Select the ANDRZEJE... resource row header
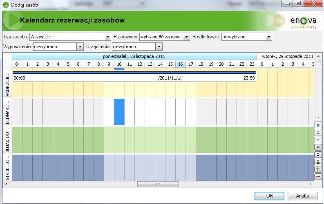The image size is (324, 204). (7, 84)
